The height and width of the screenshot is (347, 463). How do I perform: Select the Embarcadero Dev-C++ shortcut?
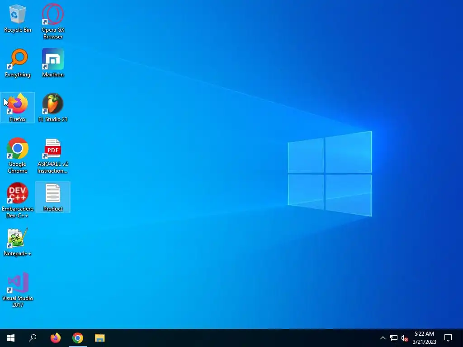point(18,200)
